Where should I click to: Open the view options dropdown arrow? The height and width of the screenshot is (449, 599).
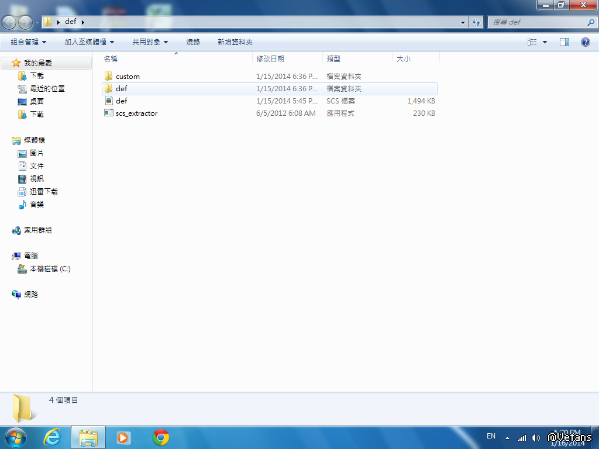[545, 42]
